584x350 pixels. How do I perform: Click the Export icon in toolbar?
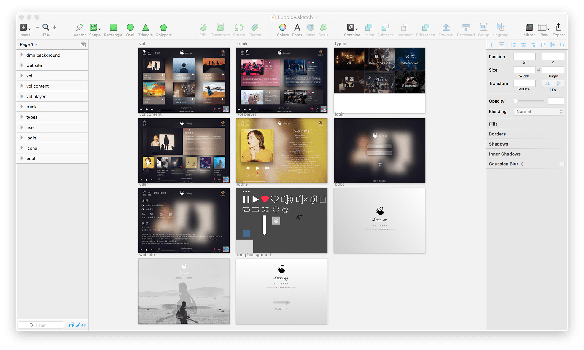click(558, 28)
